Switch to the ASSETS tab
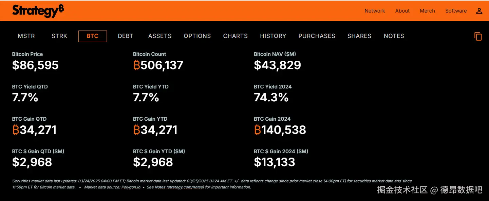 [160, 36]
